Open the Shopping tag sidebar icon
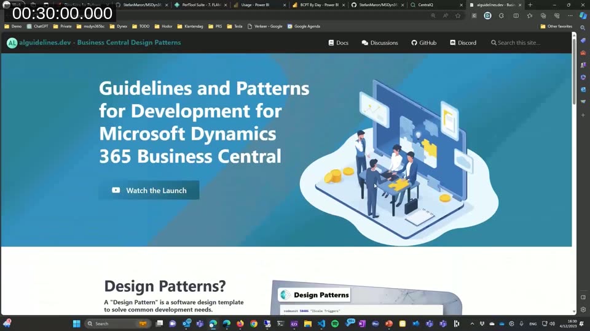The width and height of the screenshot is (590, 331). 583,40
